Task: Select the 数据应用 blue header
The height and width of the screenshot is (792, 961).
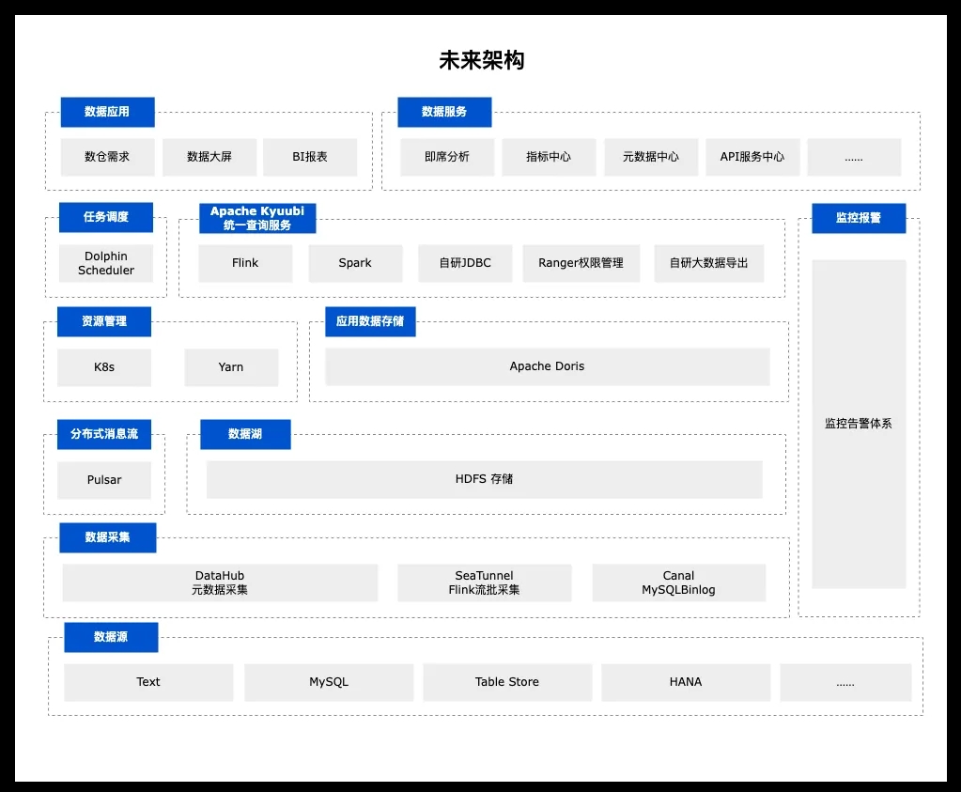Action: point(107,112)
